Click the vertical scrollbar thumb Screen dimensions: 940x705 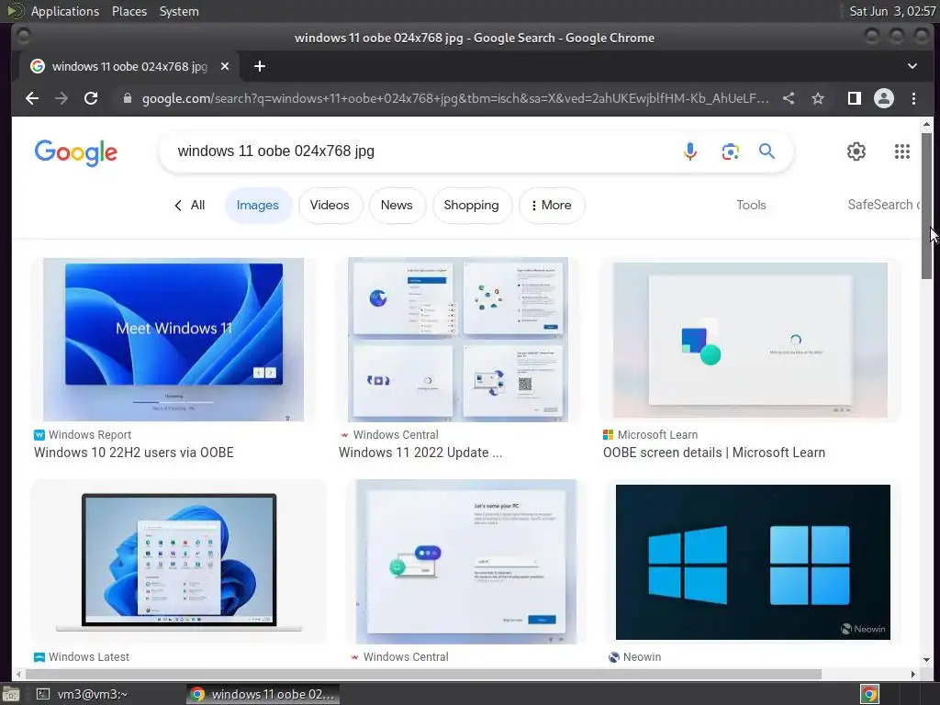[x=927, y=205]
